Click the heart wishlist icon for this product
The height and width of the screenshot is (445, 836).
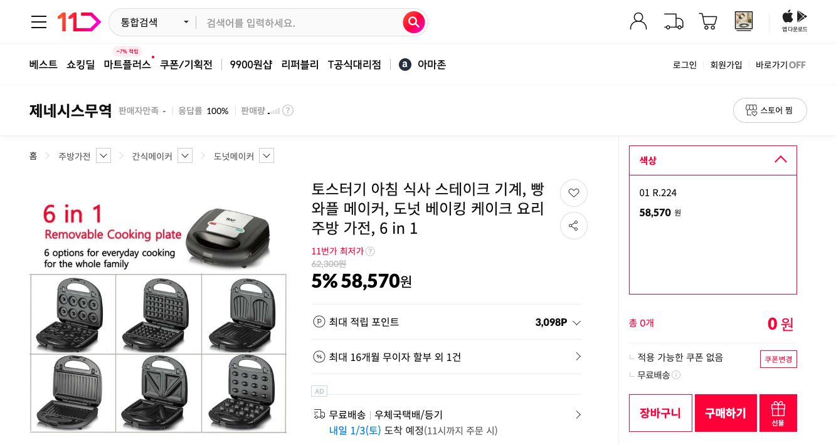[x=574, y=193]
